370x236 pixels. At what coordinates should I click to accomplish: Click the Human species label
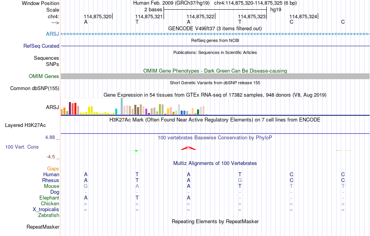tap(51, 174)
